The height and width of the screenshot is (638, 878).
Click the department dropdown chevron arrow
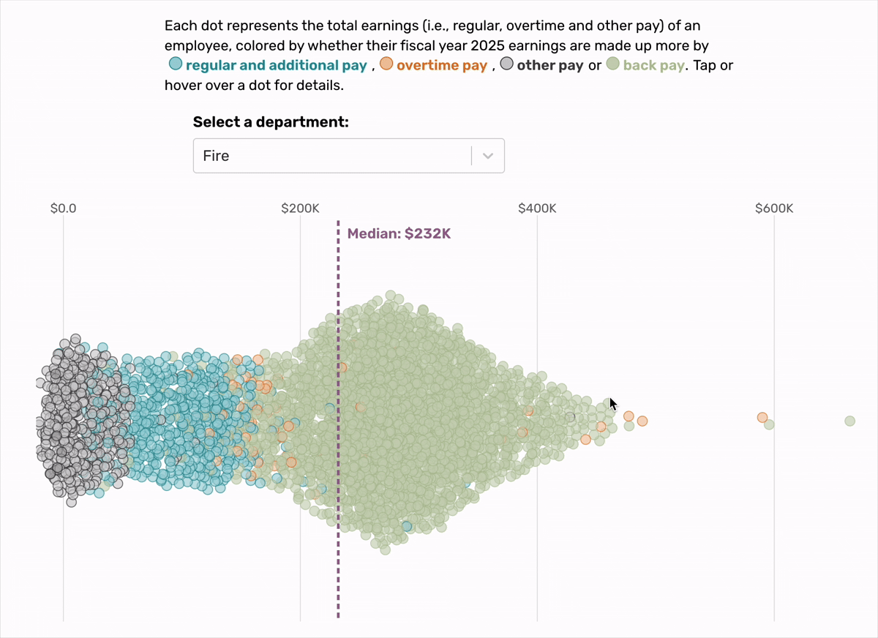488,155
